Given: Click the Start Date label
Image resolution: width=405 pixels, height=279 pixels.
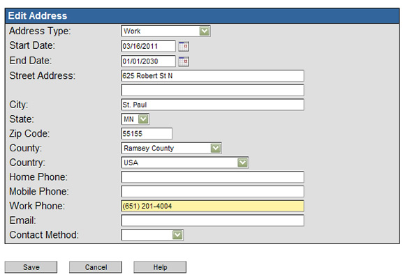Looking at the screenshot, I should [32, 45].
